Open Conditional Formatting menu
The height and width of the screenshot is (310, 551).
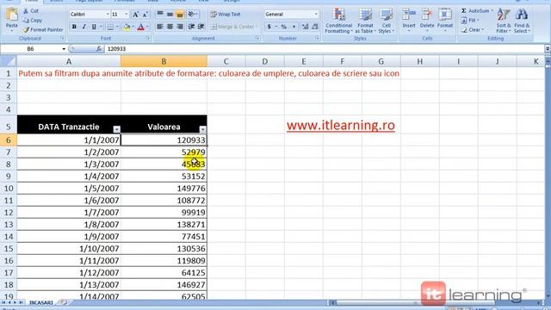338,21
